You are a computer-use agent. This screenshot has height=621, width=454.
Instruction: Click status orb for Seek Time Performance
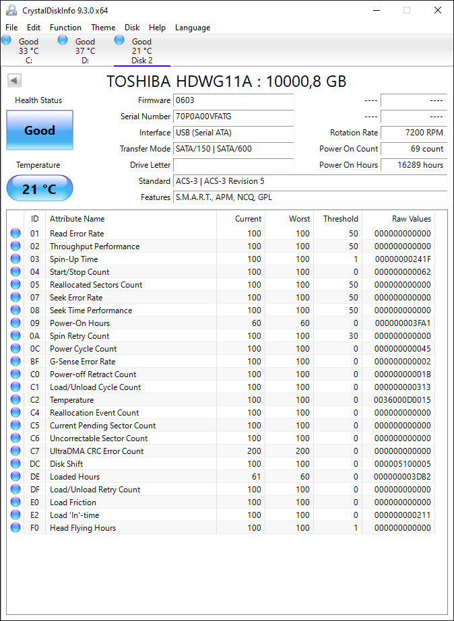(x=15, y=310)
